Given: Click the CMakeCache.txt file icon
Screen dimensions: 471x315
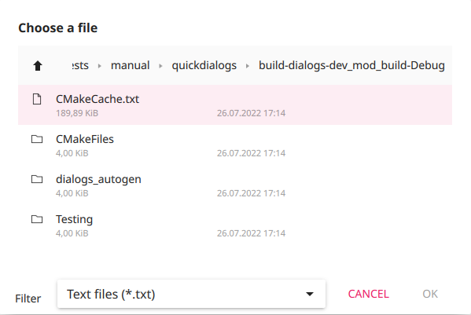Looking at the screenshot, I should [37, 99].
